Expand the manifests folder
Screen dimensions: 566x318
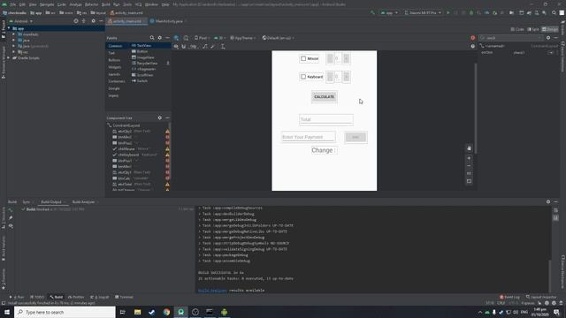[x=14, y=34]
